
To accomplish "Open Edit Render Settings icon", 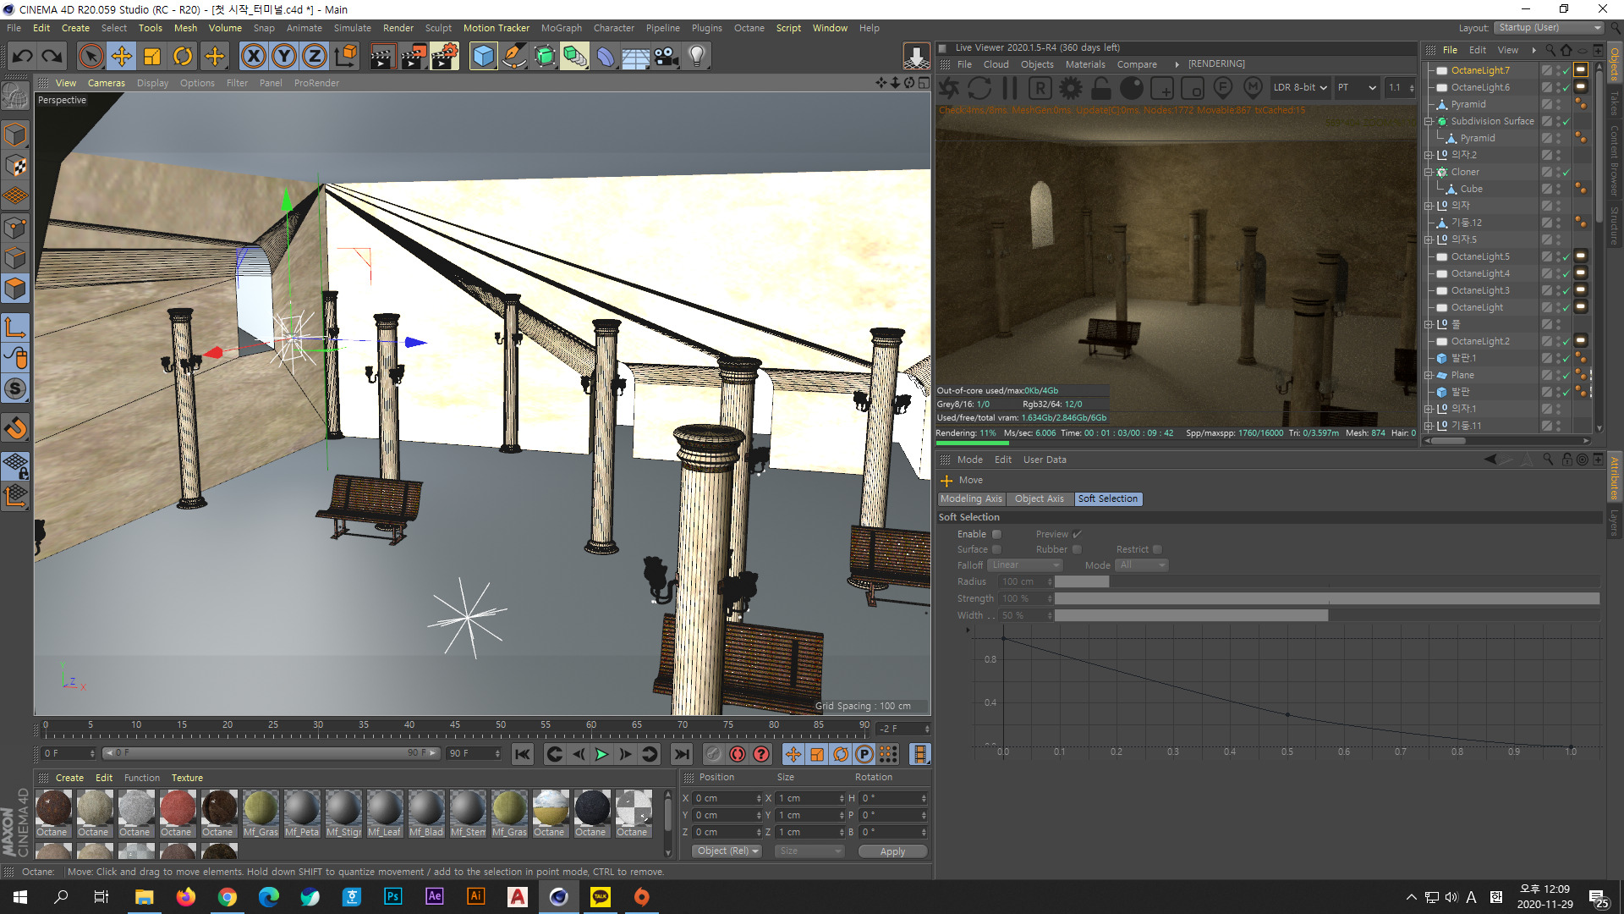I will click(x=445, y=57).
